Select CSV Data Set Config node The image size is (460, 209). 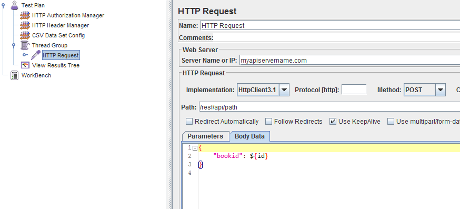coord(58,35)
